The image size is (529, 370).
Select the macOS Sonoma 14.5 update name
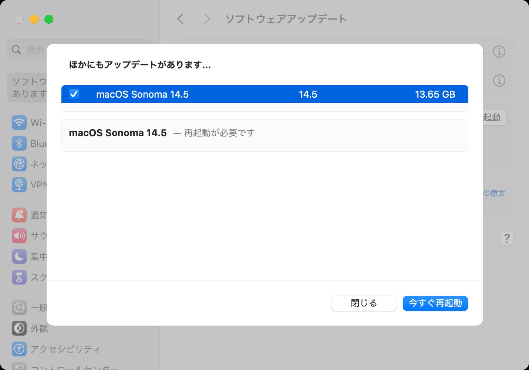[142, 94]
